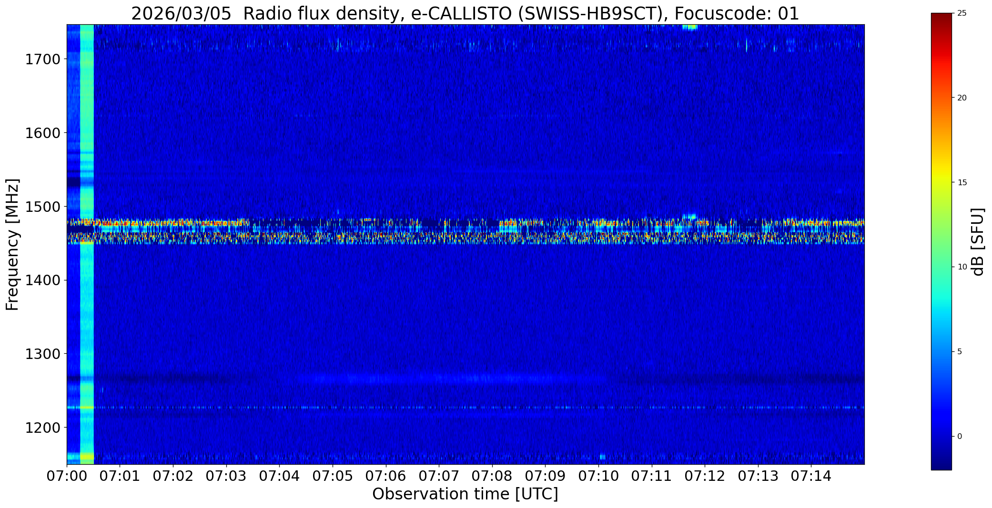Screen dimensions: 992x508
Task: Click the 07:13 time tick label
Action: [758, 476]
